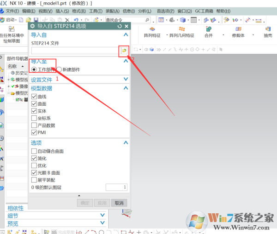The height and width of the screenshot is (234, 277).
Task: Open the dialog settings gear icon
Action: [32, 26]
